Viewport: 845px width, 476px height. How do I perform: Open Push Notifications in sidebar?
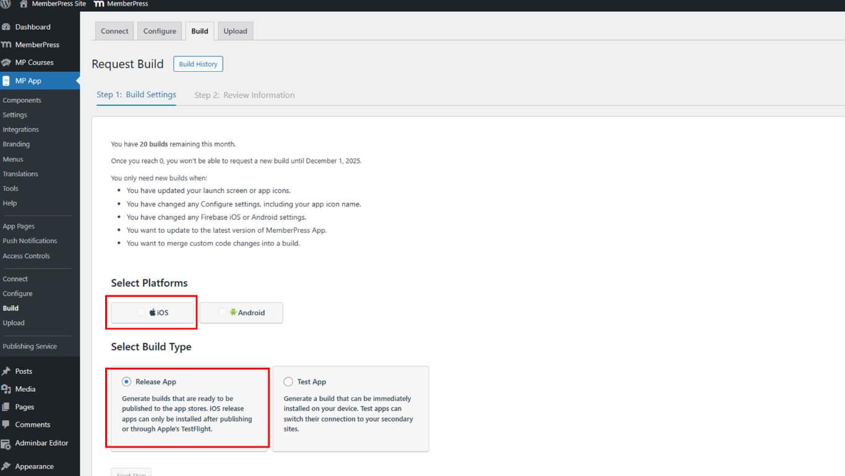(30, 241)
